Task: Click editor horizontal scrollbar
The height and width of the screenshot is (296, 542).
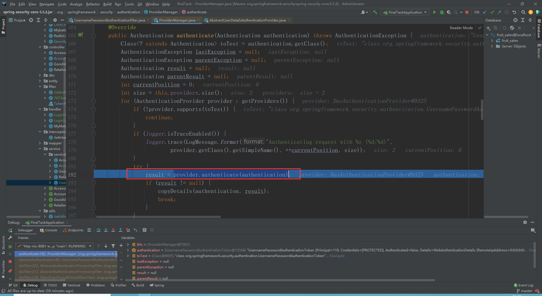Action: [158, 217]
